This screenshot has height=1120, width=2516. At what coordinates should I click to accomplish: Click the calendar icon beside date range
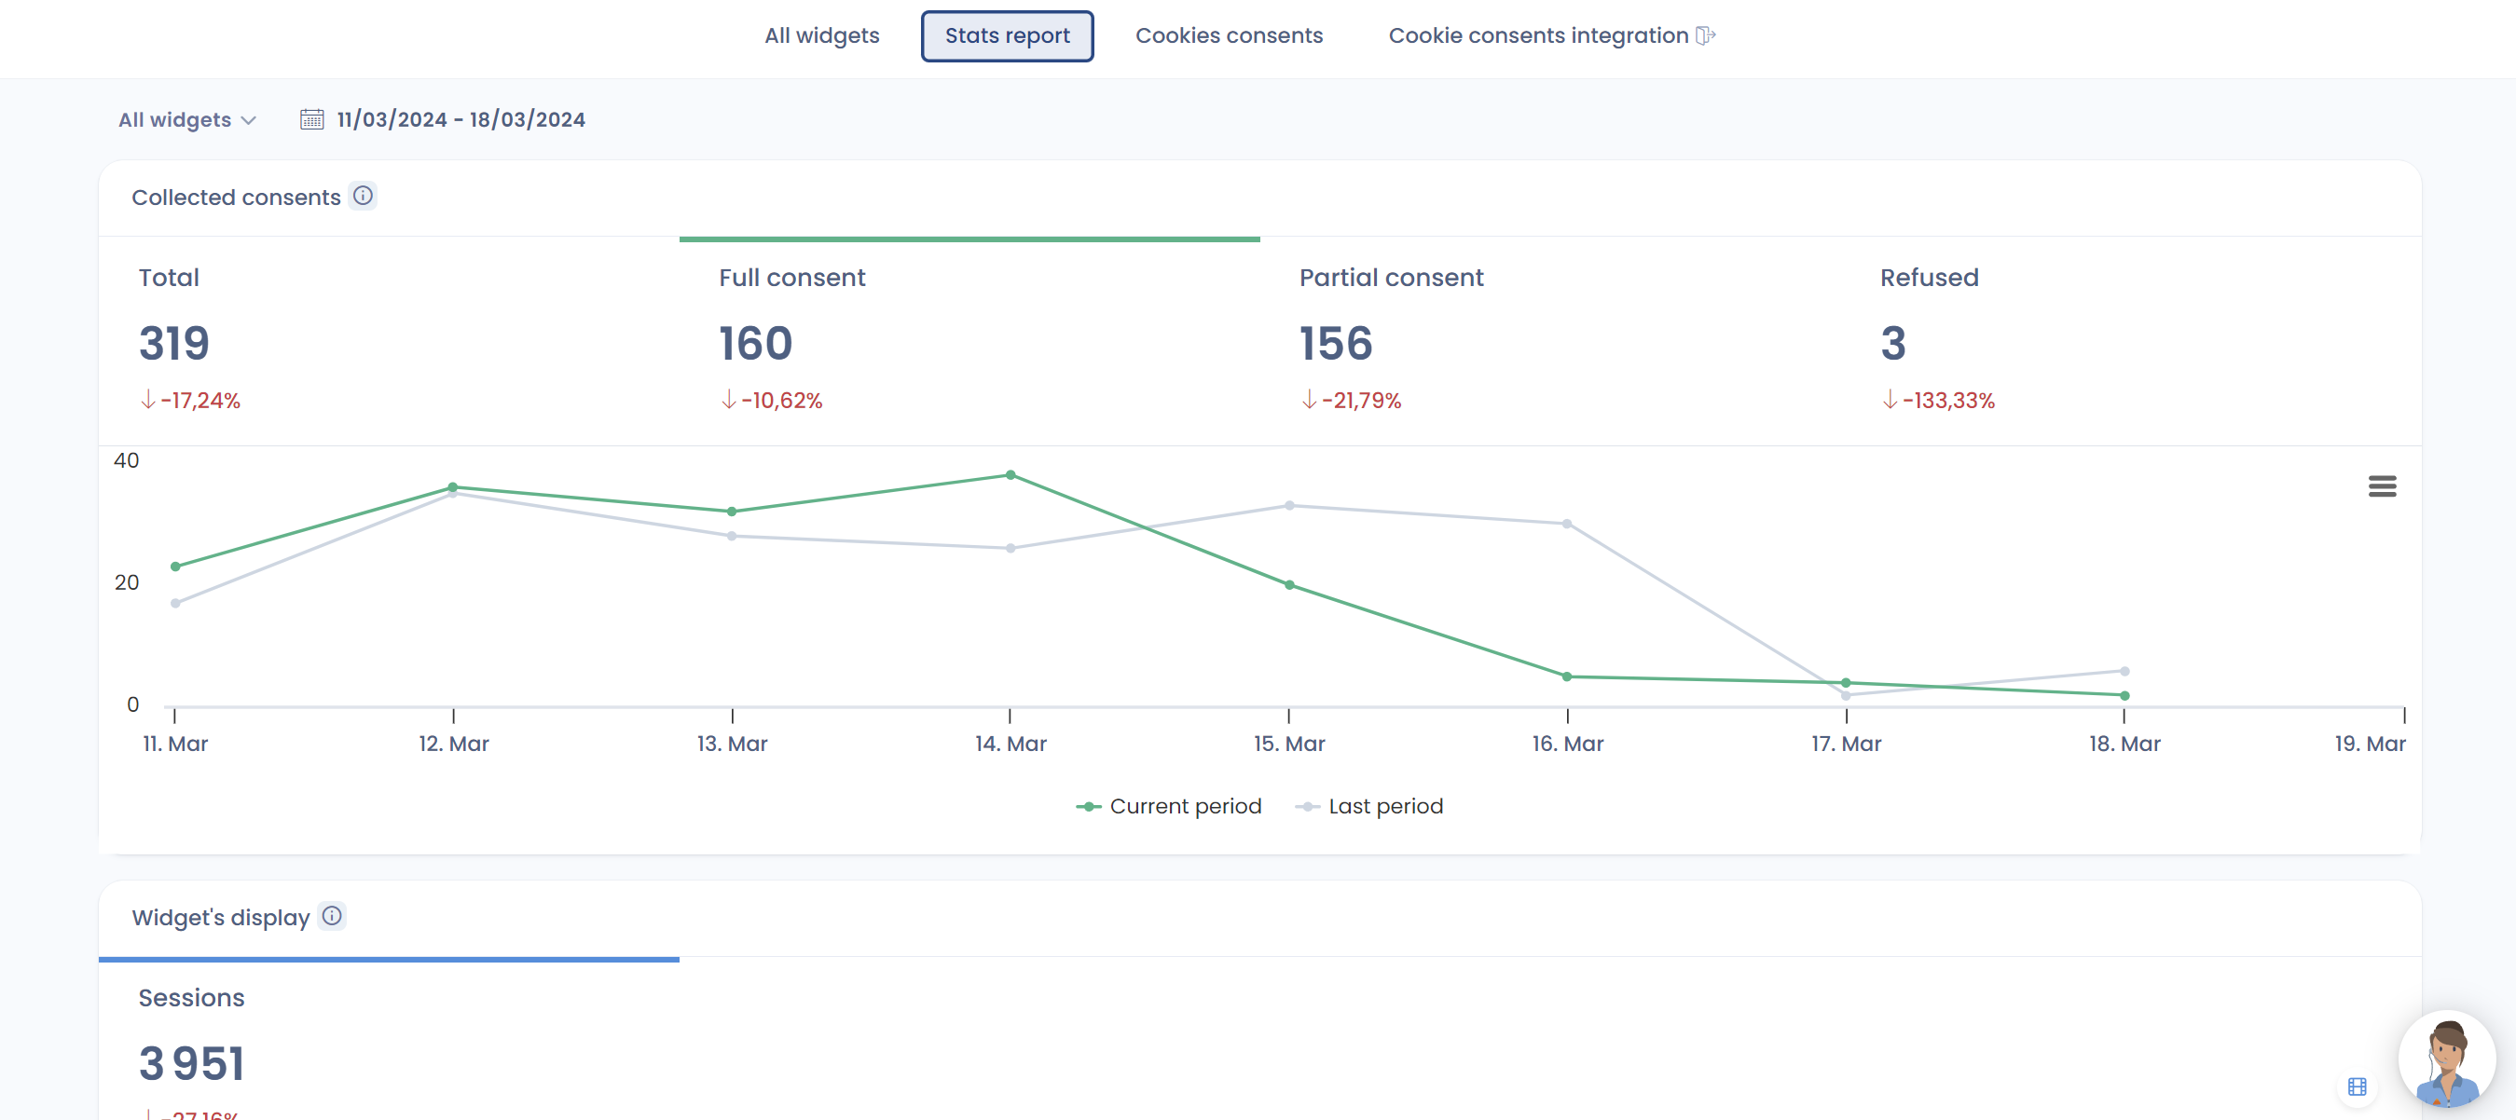click(311, 119)
